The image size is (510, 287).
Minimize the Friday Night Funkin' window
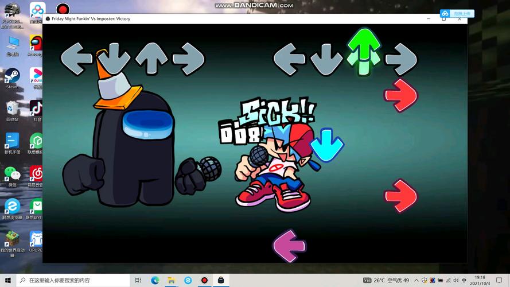click(x=429, y=19)
